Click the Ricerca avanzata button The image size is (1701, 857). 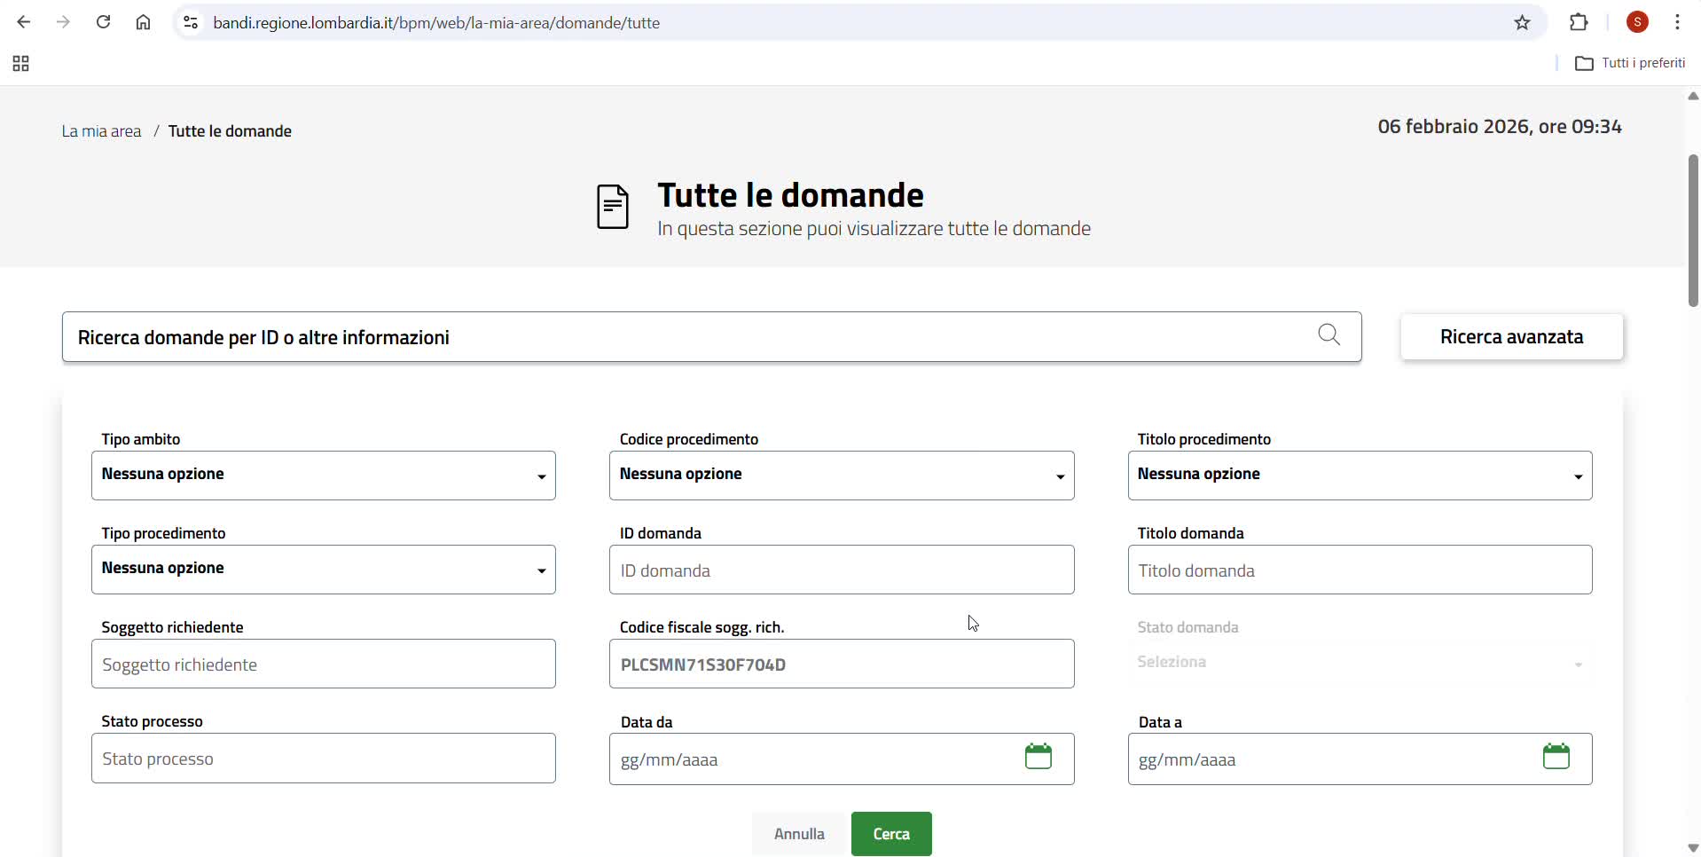pyautogui.click(x=1511, y=337)
